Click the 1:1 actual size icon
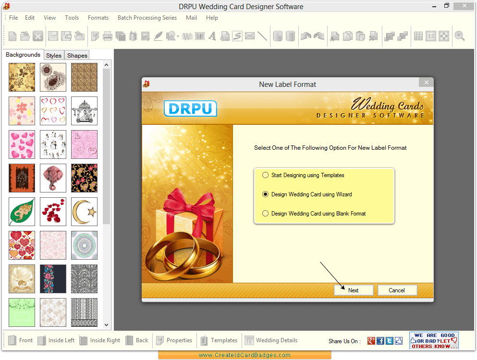The image size is (477, 360). pos(431,36)
